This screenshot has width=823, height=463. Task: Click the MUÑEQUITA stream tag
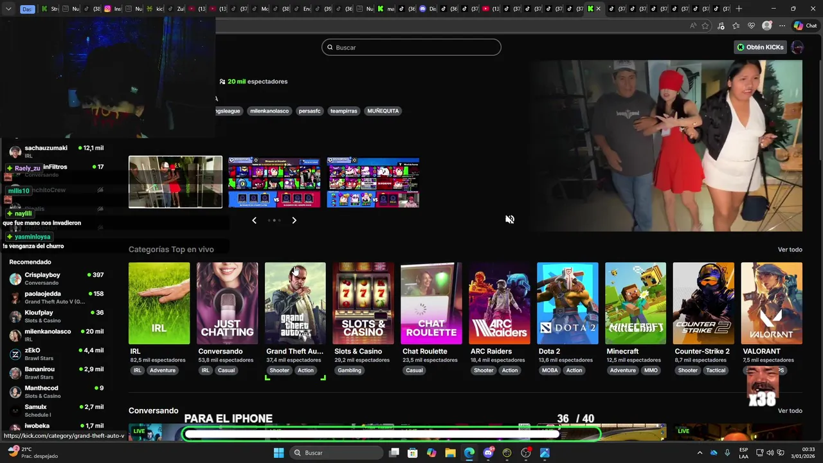coord(383,111)
